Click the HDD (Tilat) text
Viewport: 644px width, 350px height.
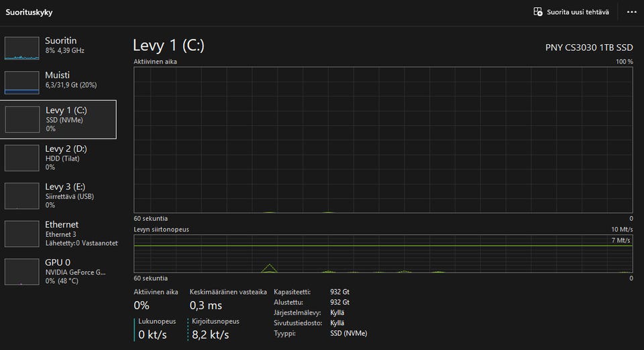click(x=62, y=159)
